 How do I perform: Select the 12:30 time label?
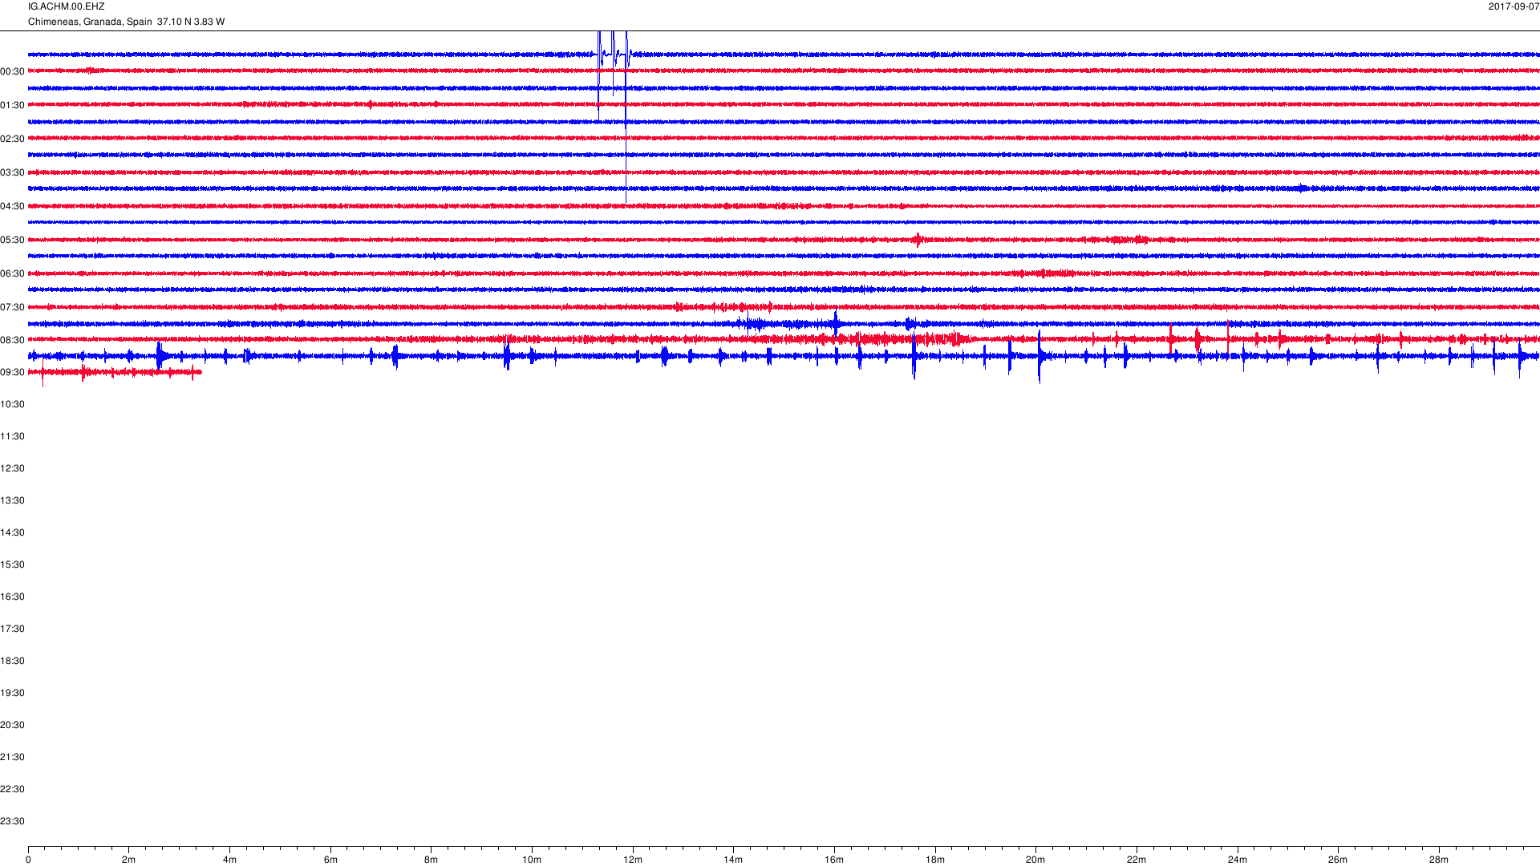click(x=12, y=468)
